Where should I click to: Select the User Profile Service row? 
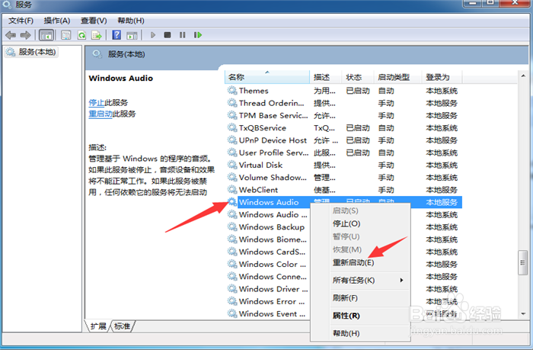343,153
